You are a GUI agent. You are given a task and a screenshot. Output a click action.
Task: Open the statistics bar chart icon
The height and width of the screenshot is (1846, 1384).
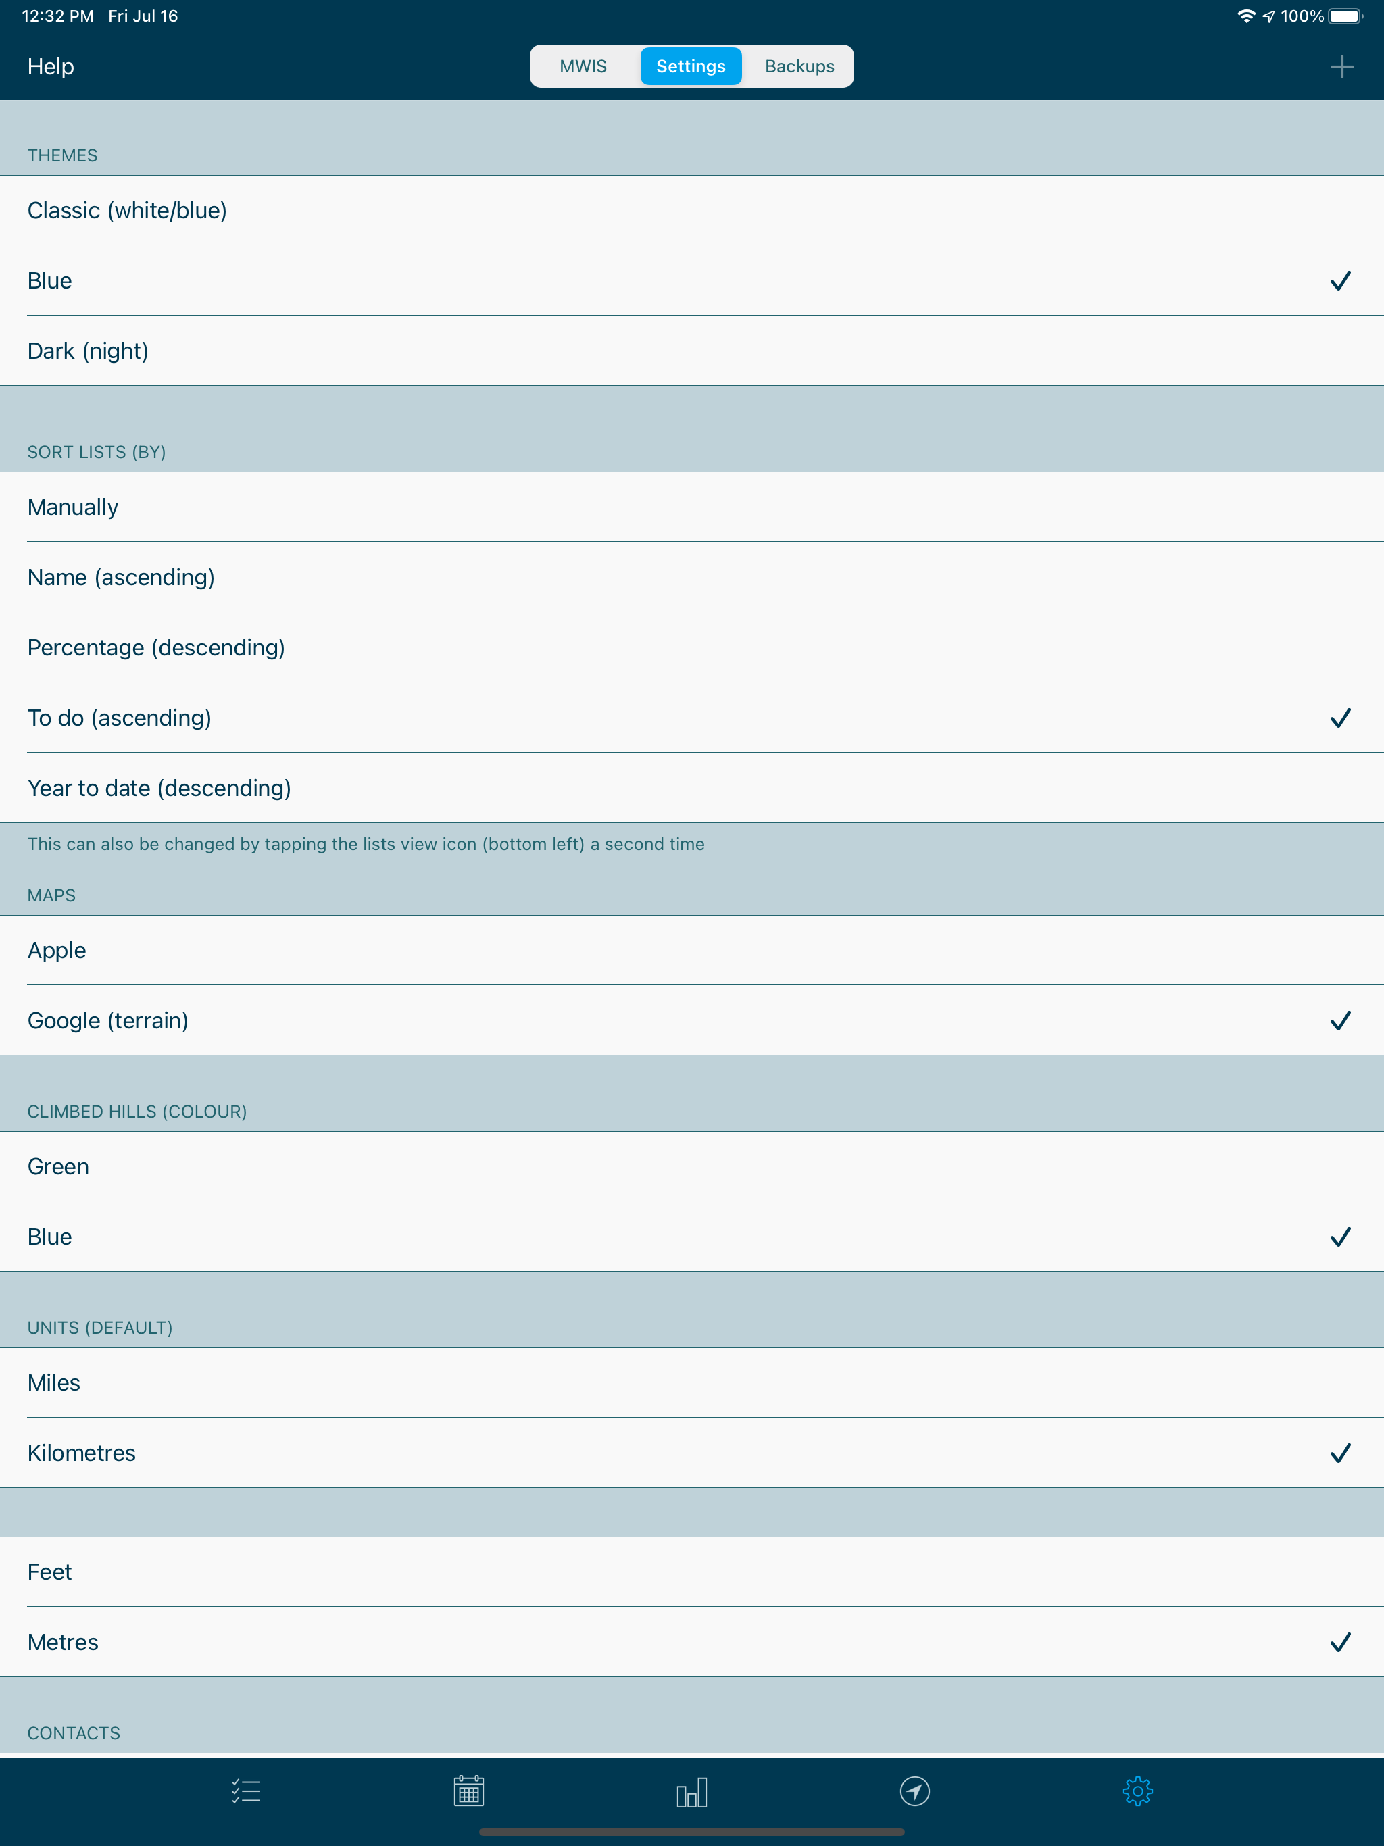[x=691, y=1791]
